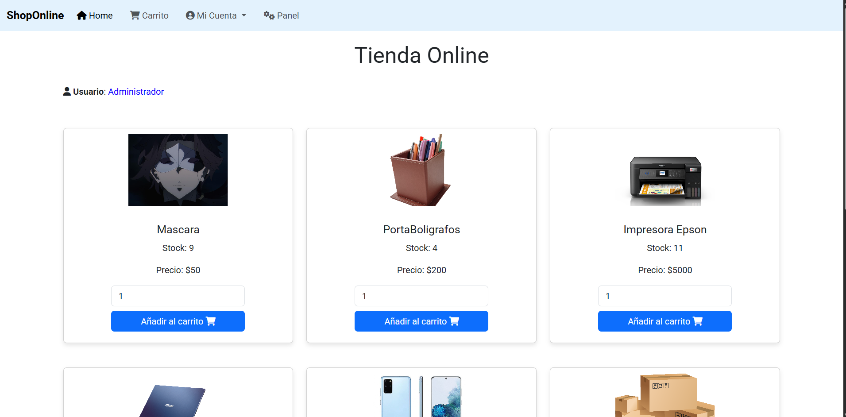
Task: Click the ShopOnline brand logo text
Action: [35, 15]
